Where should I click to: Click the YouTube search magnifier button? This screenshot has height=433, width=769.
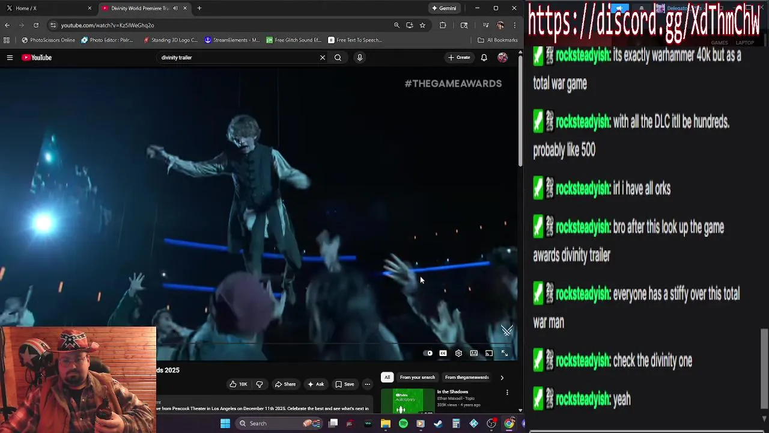pyautogui.click(x=338, y=58)
